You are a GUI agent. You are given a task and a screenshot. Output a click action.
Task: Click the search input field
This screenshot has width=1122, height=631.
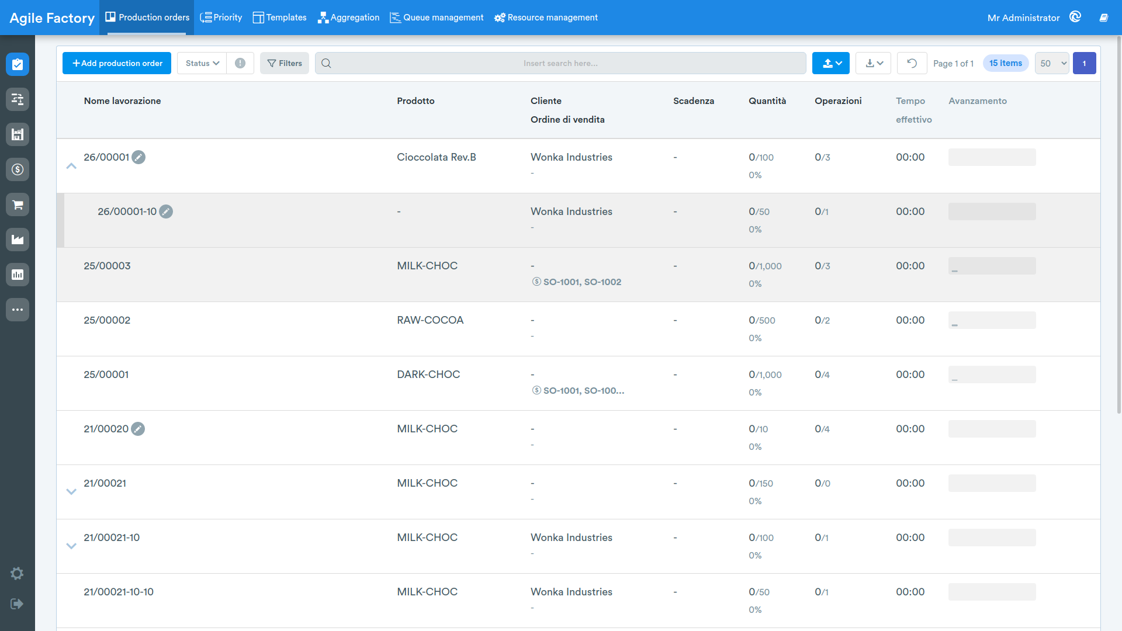tap(560, 63)
